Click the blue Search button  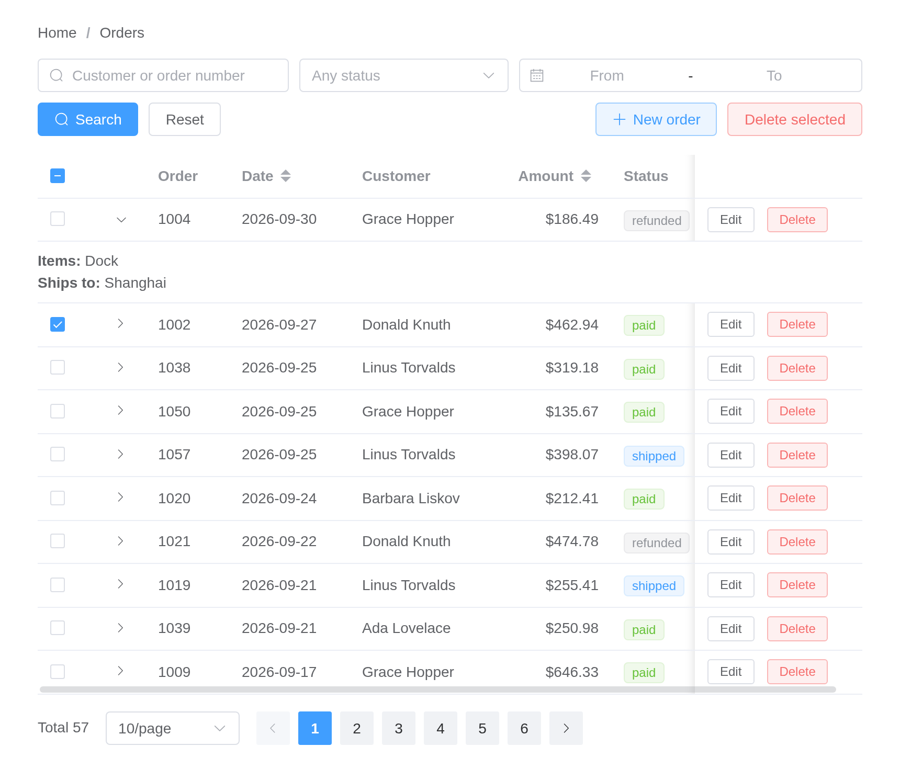click(x=88, y=119)
